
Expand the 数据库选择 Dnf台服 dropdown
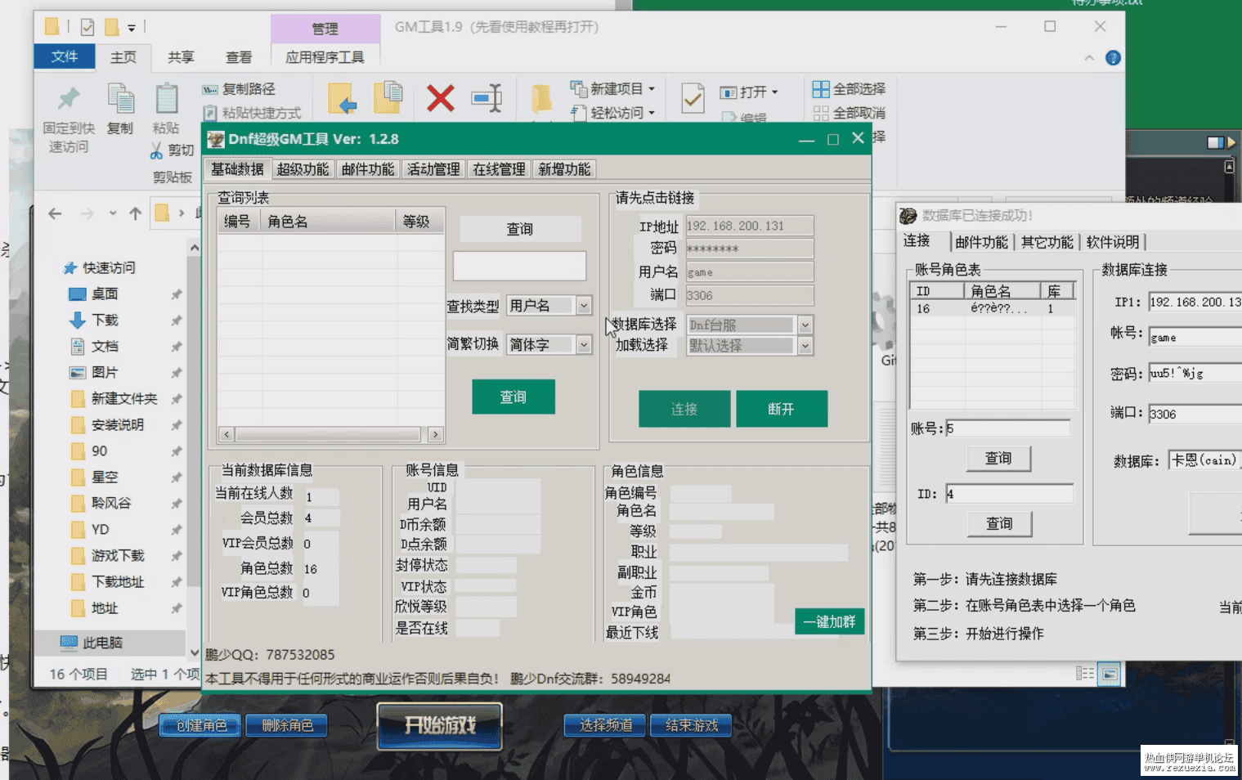tap(805, 325)
